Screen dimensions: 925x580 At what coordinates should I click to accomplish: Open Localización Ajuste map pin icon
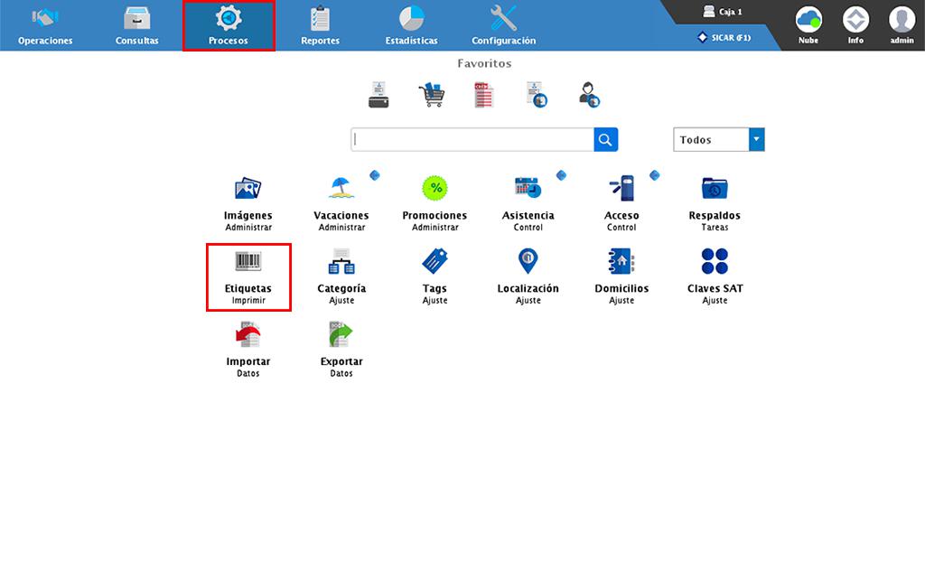528,262
